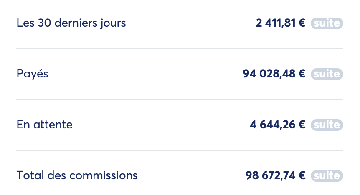360x195 pixels.
Task: Click the euro sign after 2 411,81
Action: coord(302,23)
